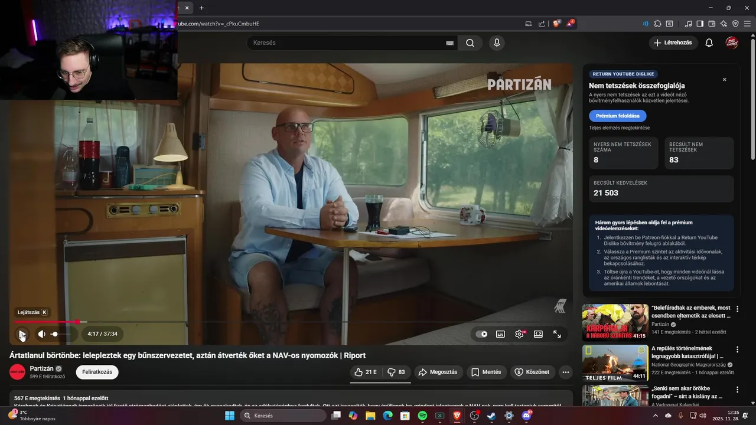Open the DG Show account avatar menu

(732, 42)
